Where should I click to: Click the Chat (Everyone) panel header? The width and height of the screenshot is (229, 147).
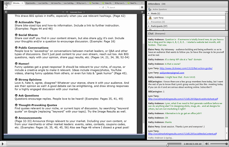click(x=187, y=34)
